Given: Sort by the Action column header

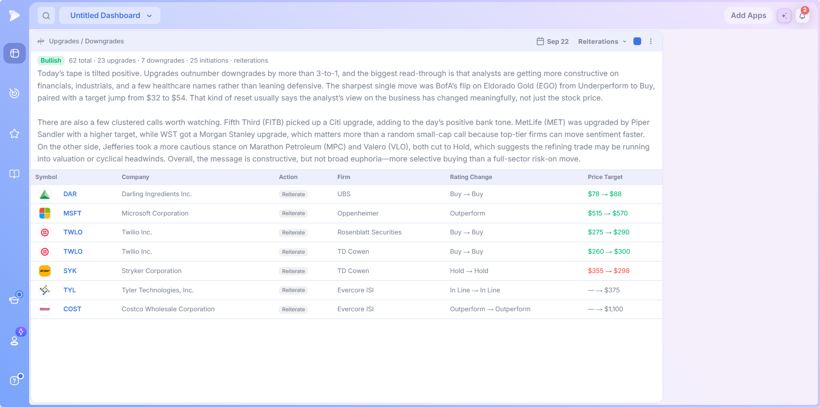Looking at the screenshot, I should click(288, 177).
